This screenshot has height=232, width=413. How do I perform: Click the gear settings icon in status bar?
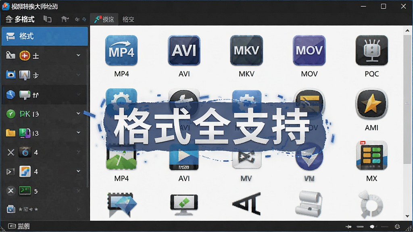click(397, 226)
